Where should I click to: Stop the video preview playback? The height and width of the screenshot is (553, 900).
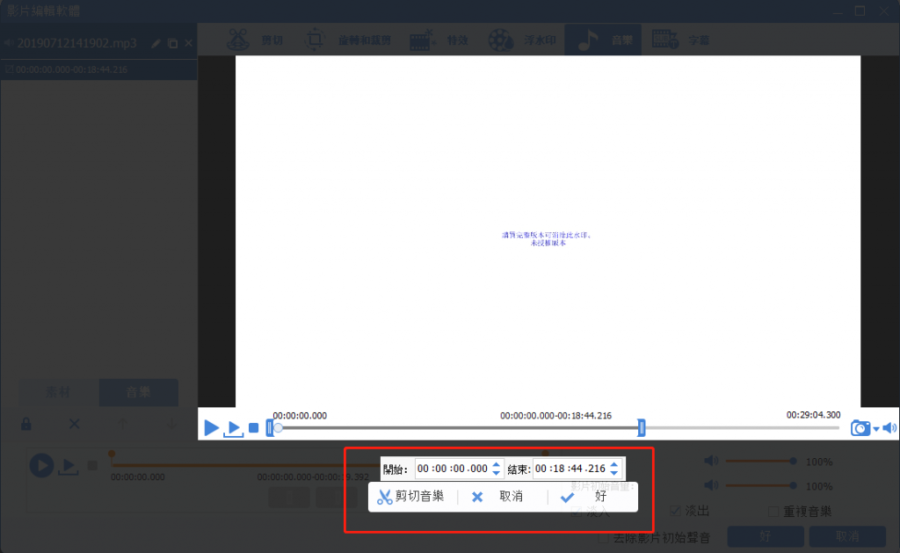click(x=253, y=428)
